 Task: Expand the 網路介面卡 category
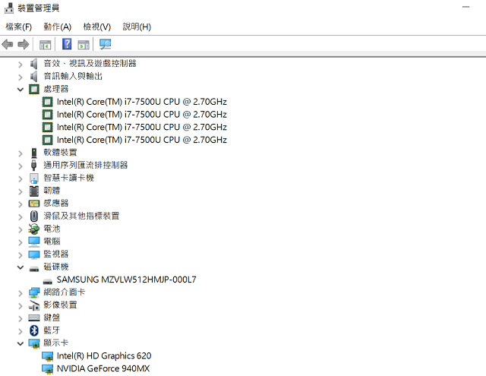(x=21, y=293)
